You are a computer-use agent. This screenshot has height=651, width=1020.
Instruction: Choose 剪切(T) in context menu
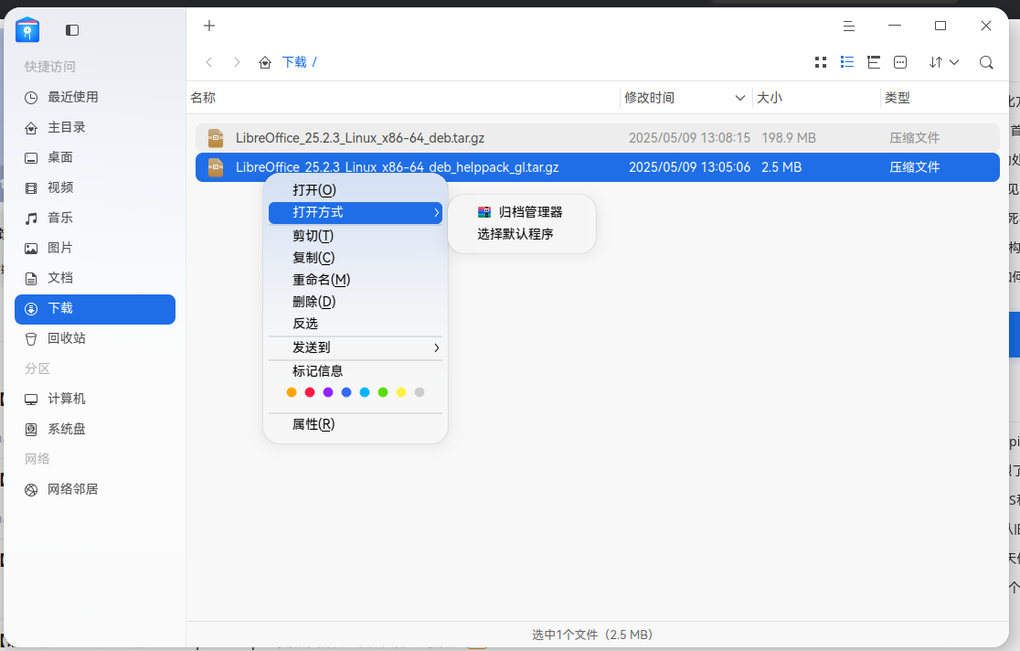[x=356, y=236]
